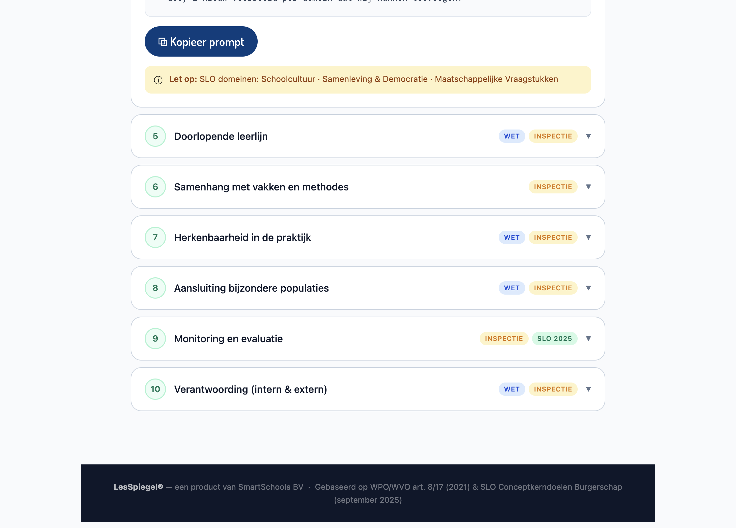Open the Herkenbaarheid in de praktijk title

(242, 237)
